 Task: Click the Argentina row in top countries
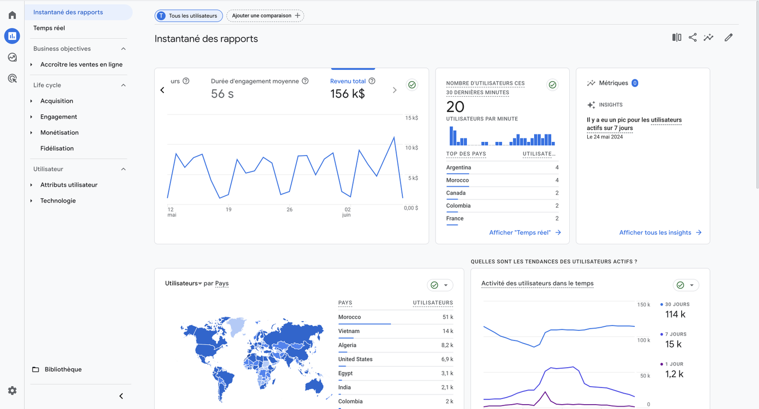pyautogui.click(x=502, y=167)
